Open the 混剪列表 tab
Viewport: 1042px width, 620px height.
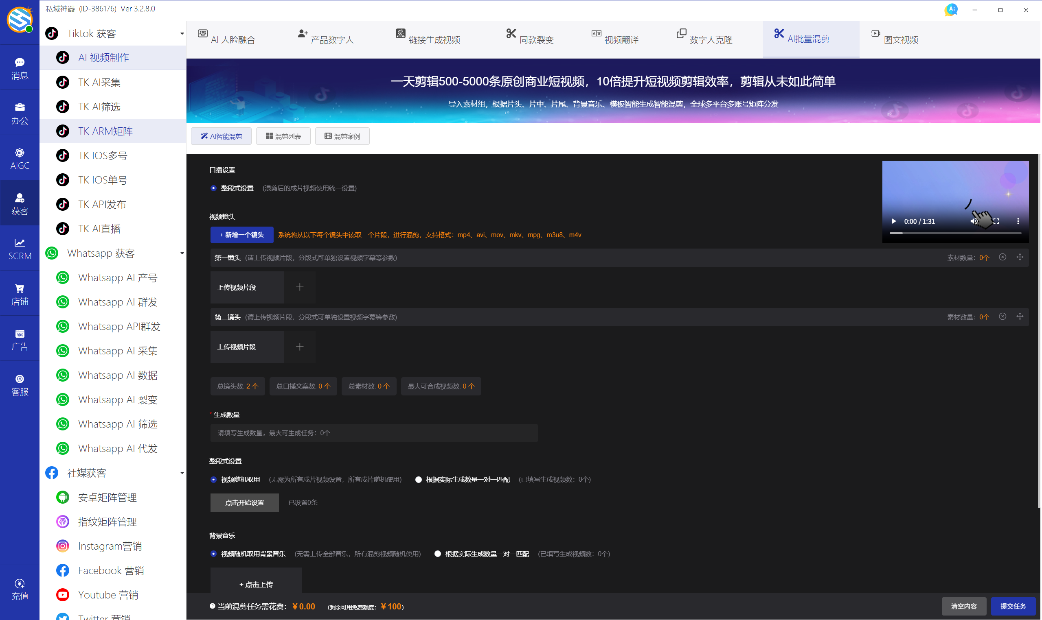coord(283,136)
